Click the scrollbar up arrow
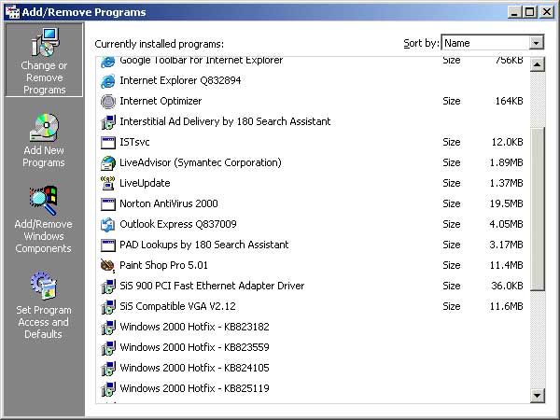The width and height of the screenshot is (560, 420). (x=538, y=64)
